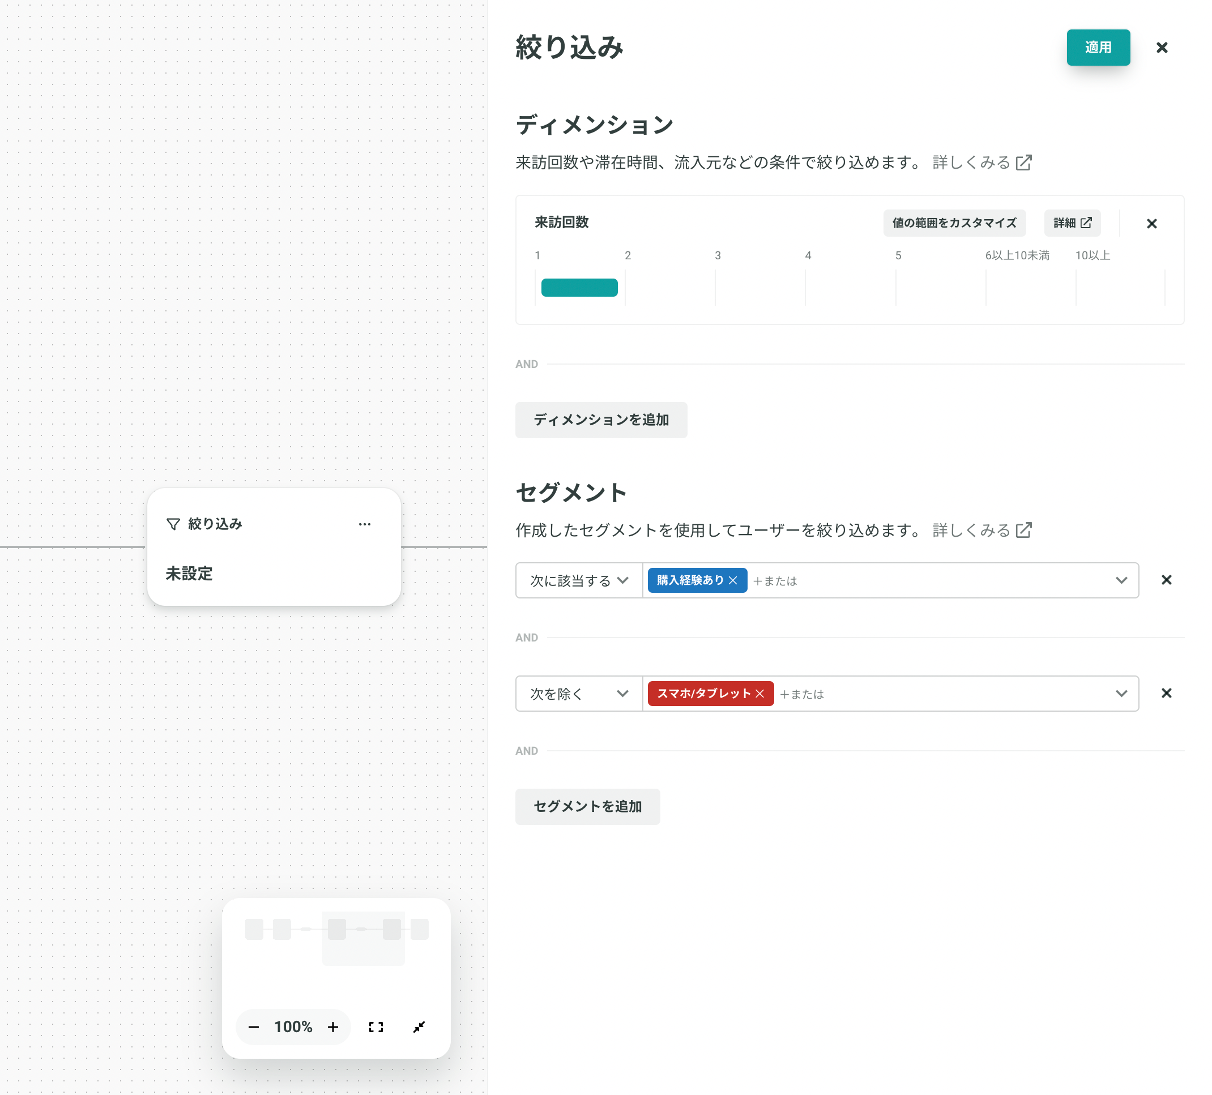Remove the スマホ/タブレット segment tag

759,693
